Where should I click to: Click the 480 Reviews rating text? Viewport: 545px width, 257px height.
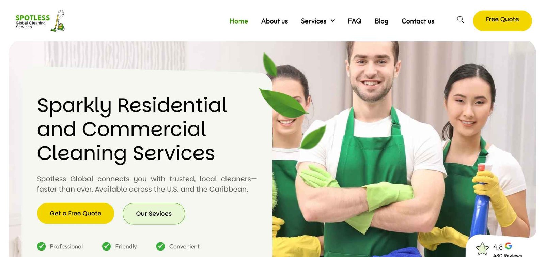pos(508,255)
